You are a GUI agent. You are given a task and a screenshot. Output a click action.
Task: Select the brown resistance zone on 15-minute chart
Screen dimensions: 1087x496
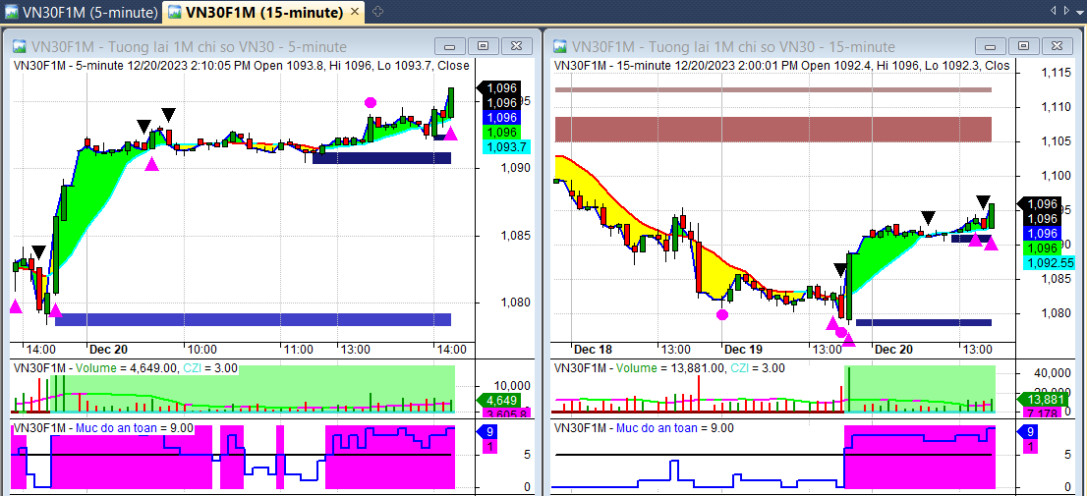(772, 129)
